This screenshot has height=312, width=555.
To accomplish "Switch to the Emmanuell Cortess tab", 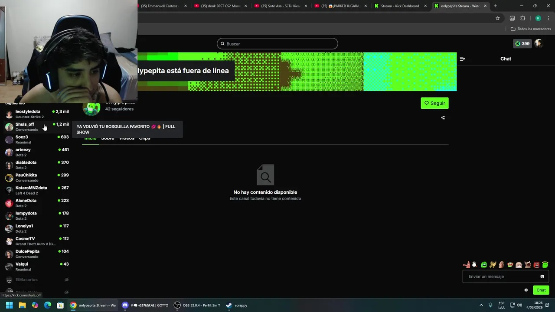I will (x=163, y=6).
